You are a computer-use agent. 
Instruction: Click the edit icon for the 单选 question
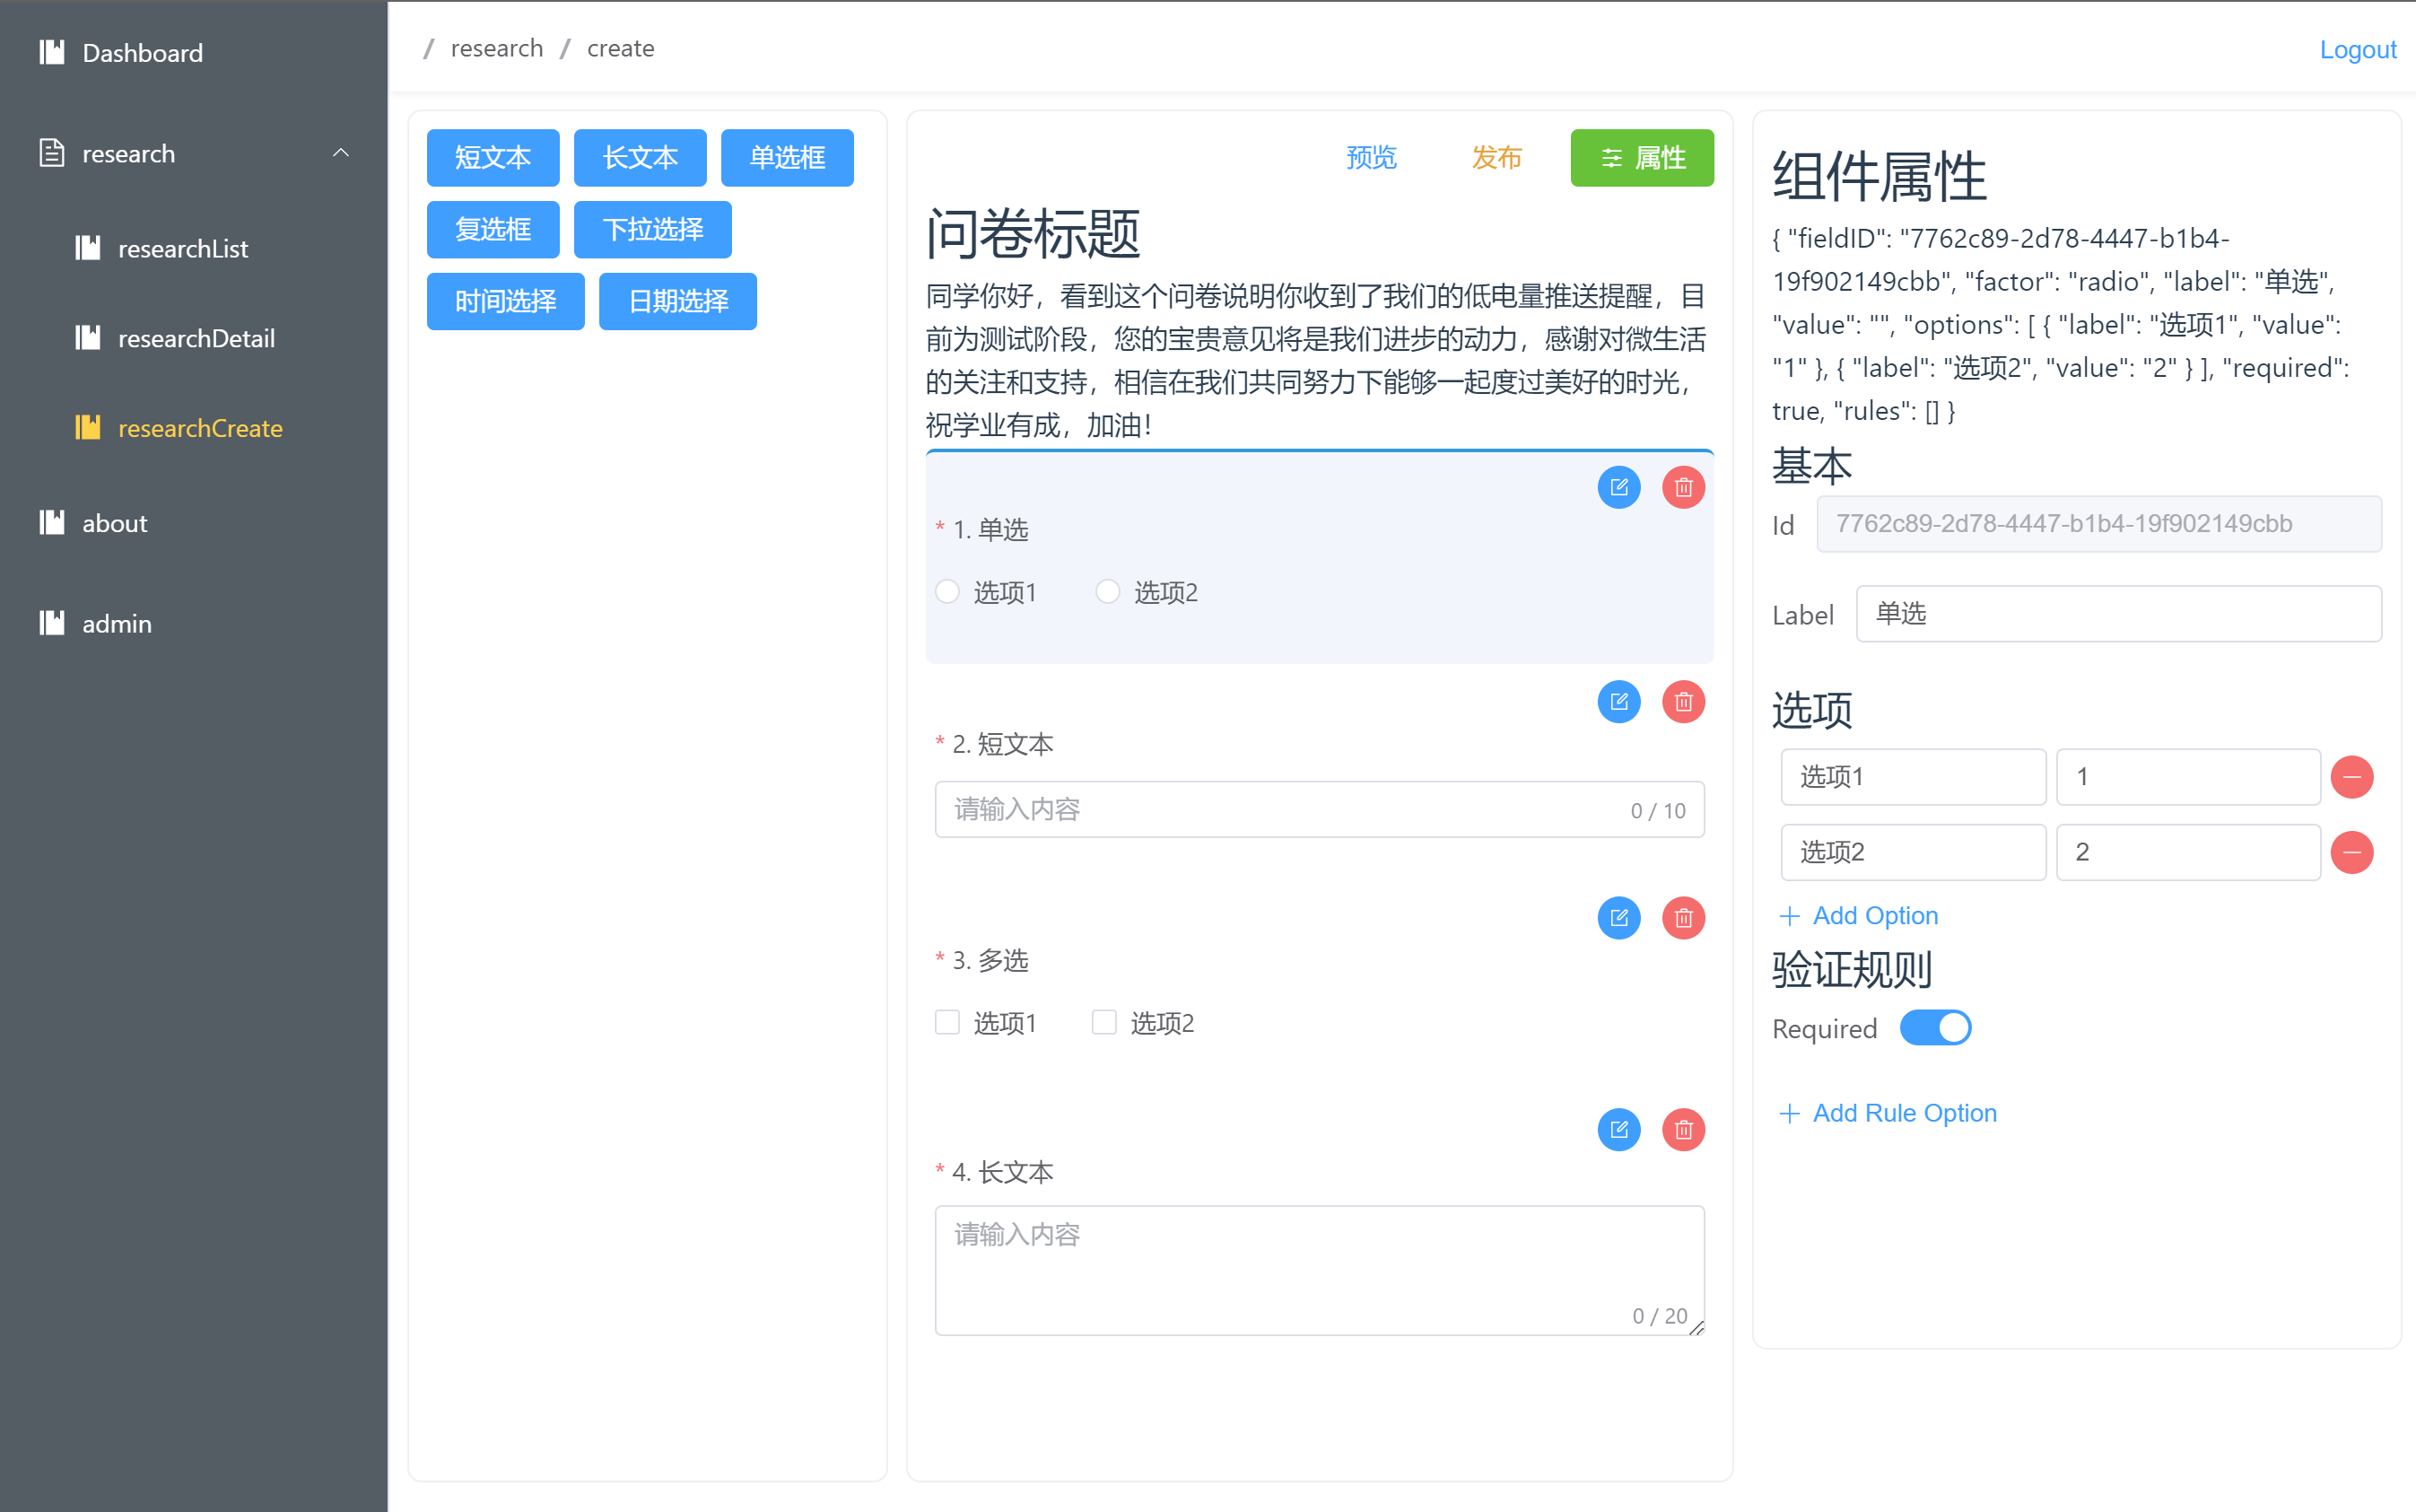(x=1618, y=487)
